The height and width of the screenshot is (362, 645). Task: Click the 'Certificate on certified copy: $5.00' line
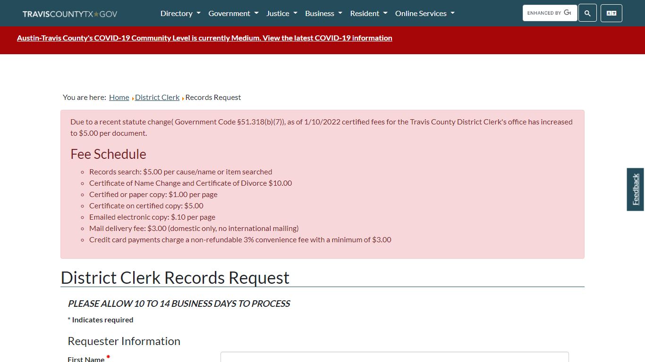[x=146, y=206]
